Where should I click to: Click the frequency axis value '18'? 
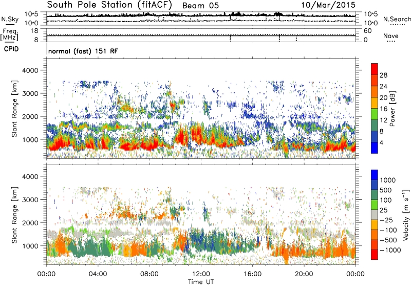[34, 31]
